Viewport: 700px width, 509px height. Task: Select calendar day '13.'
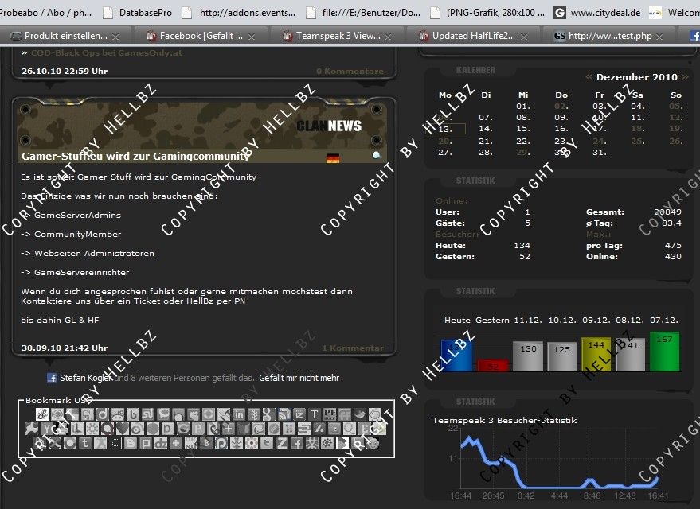(x=445, y=129)
